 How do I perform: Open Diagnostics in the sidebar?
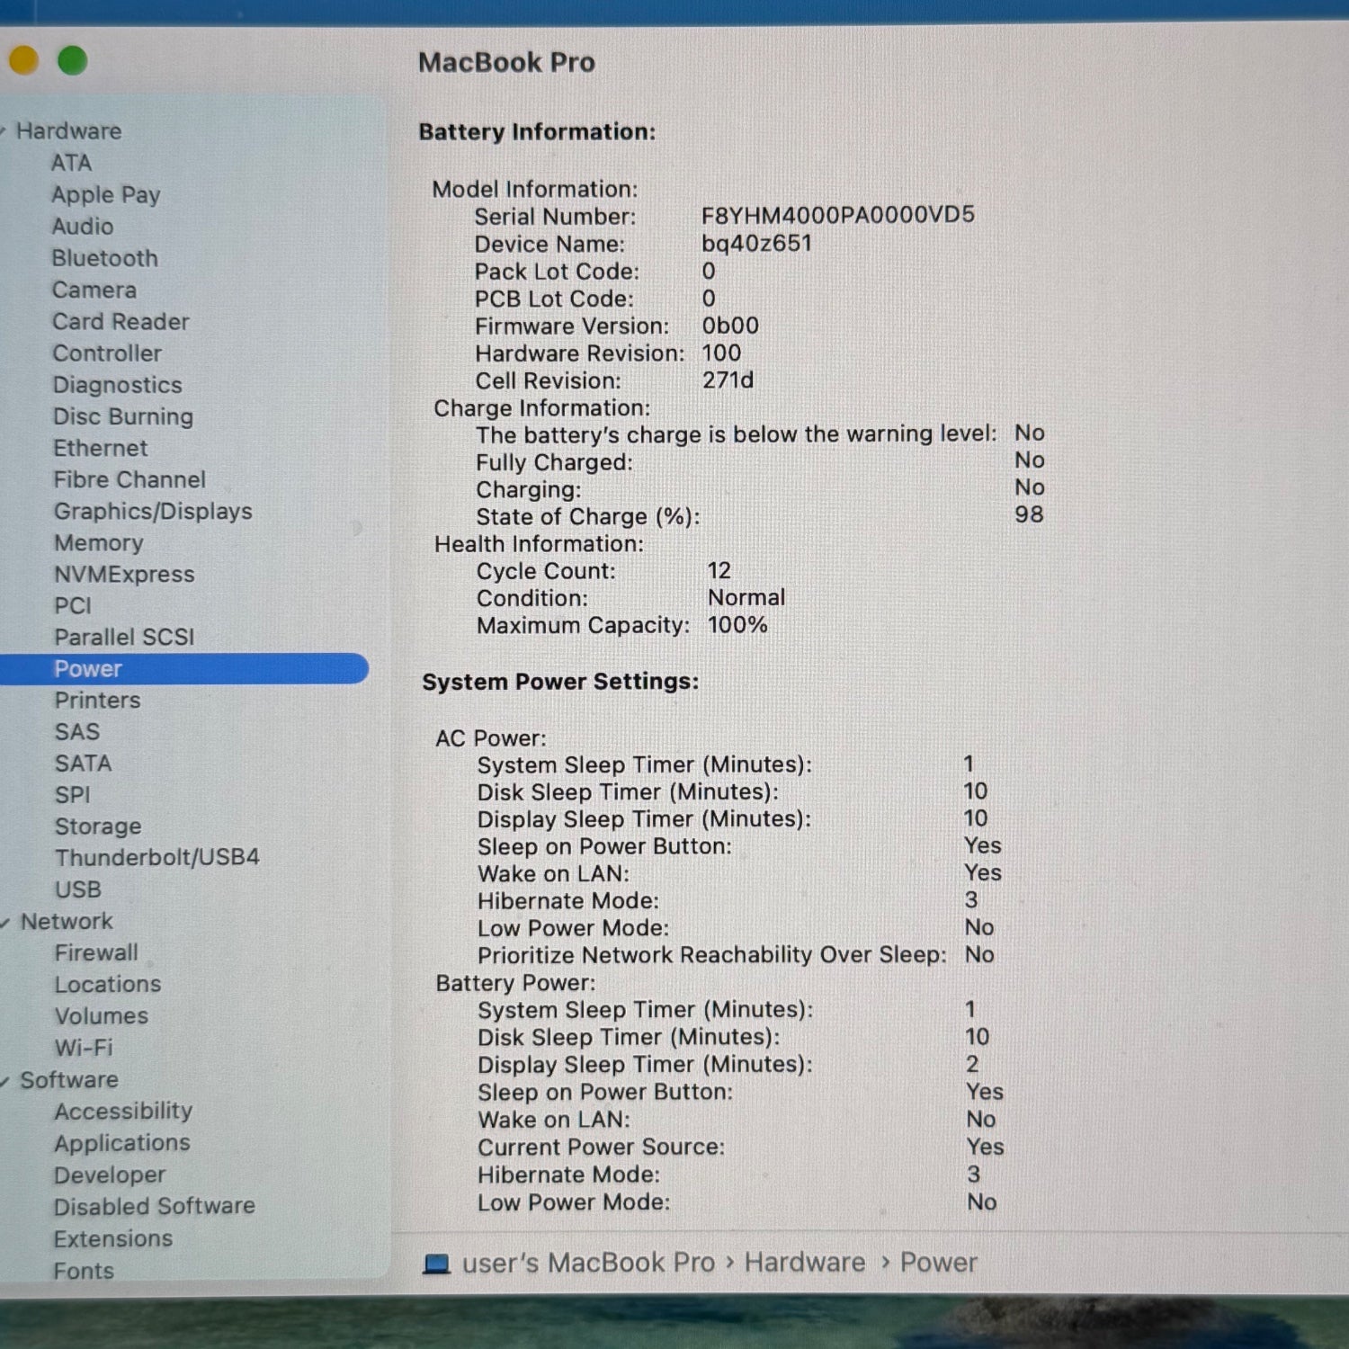pyautogui.click(x=118, y=385)
